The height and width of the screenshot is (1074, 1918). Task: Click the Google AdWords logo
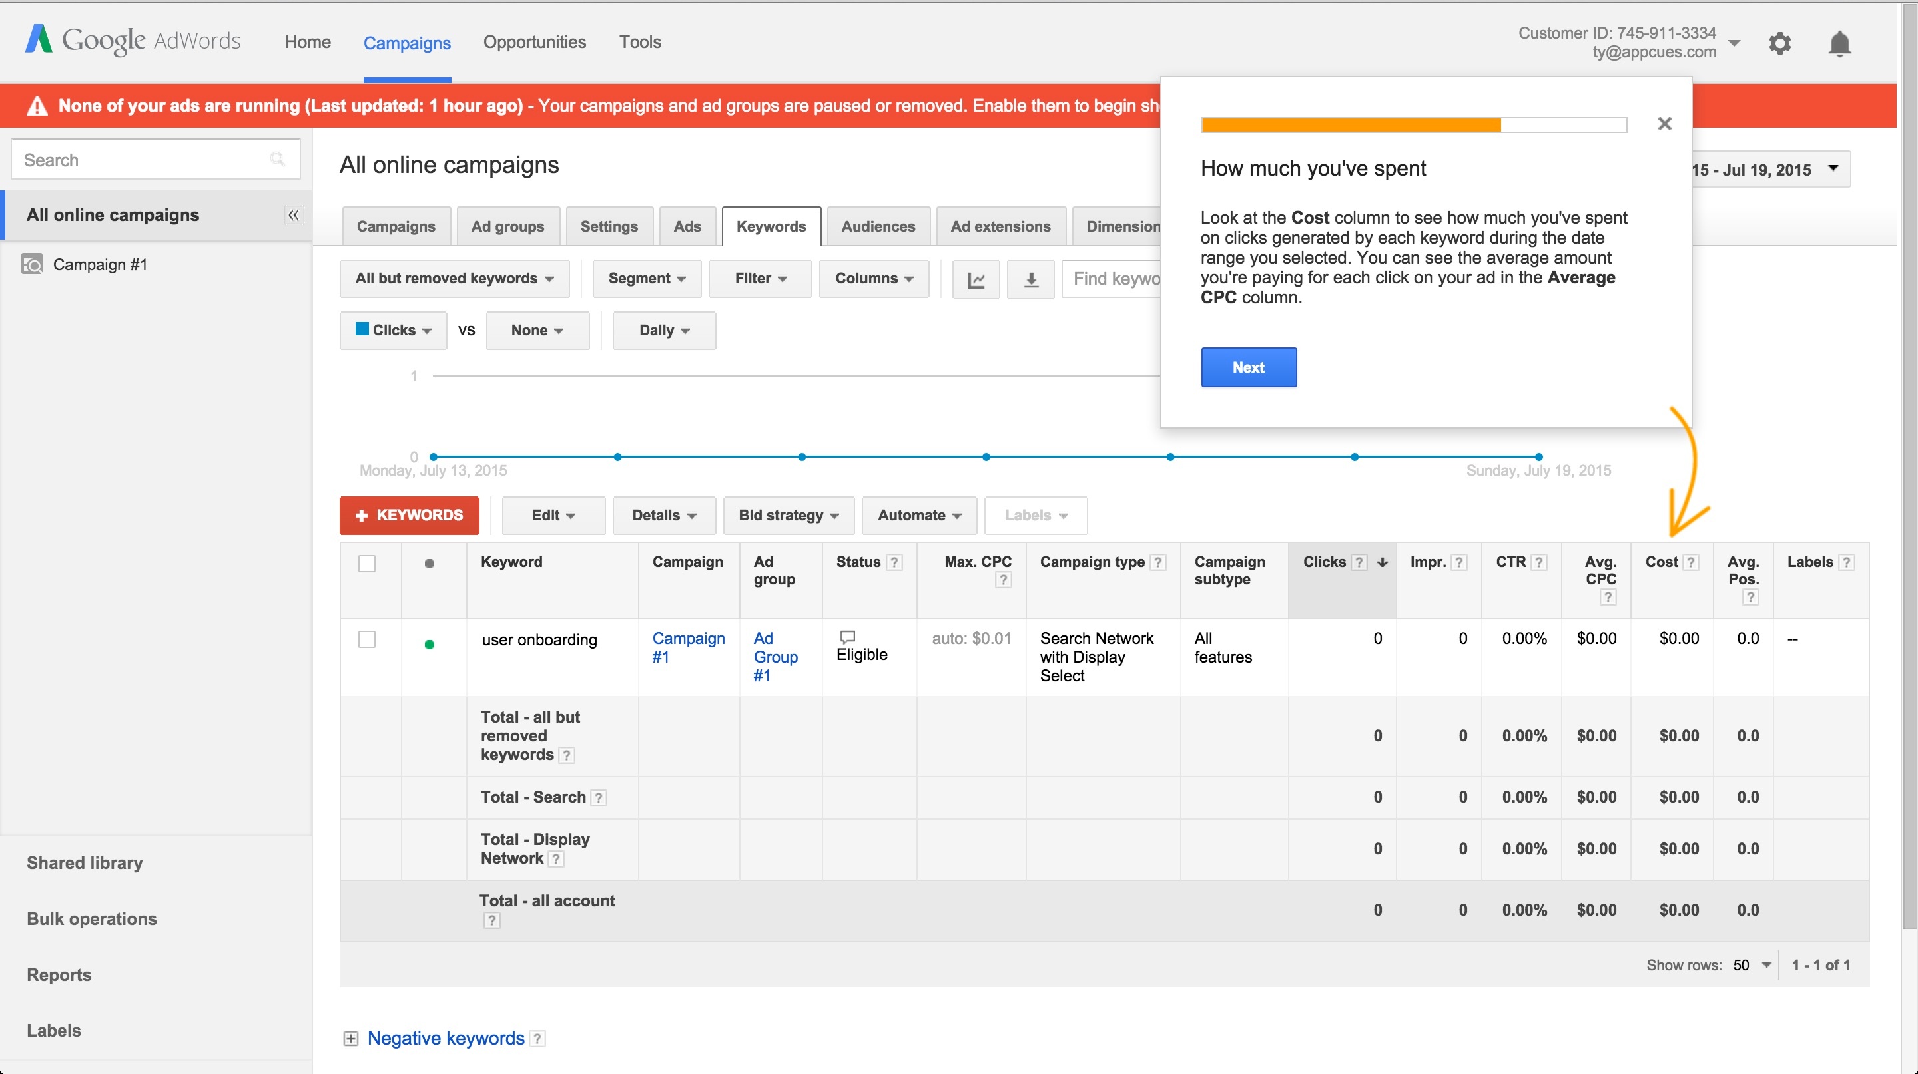pyautogui.click(x=133, y=40)
